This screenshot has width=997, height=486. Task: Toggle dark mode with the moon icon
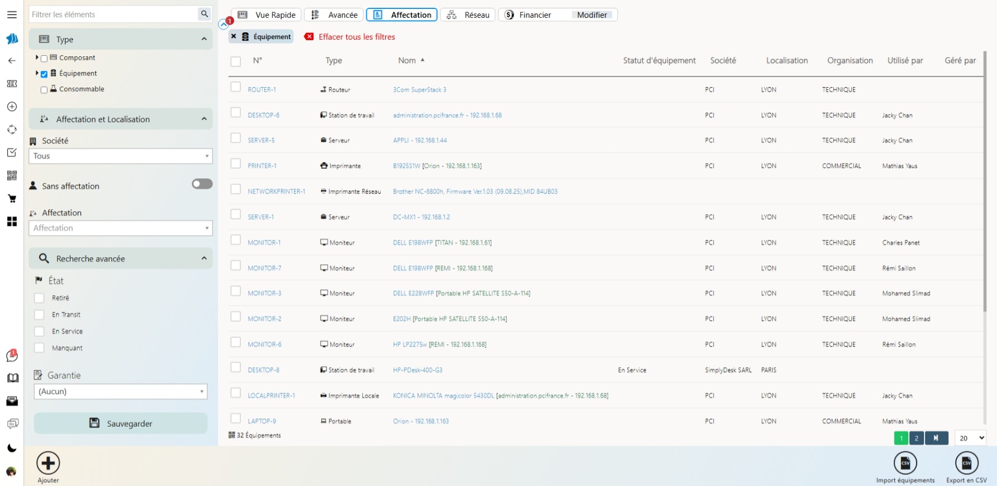[12, 448]
